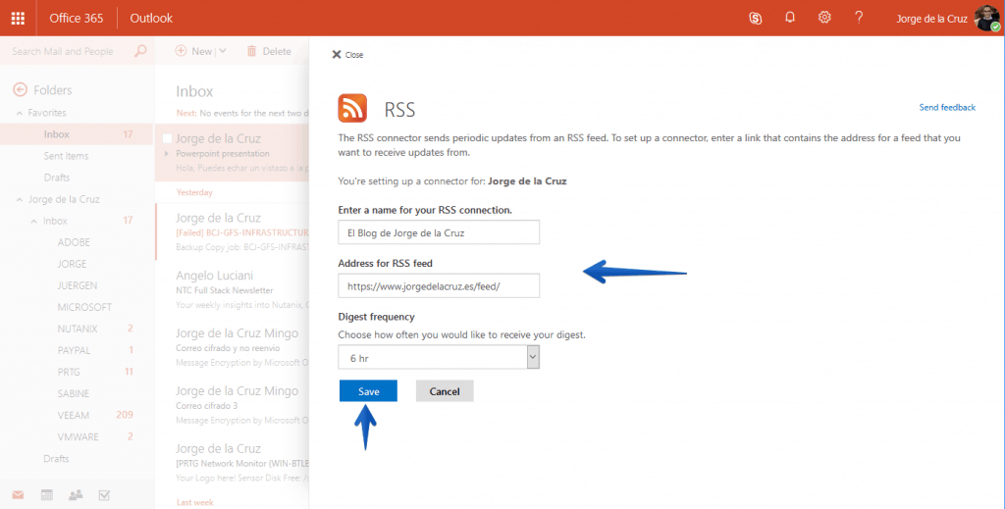The image size is (1005, 509).
Task: Open the Correo cifrado 3 email
Action: [x=233, y=405]
